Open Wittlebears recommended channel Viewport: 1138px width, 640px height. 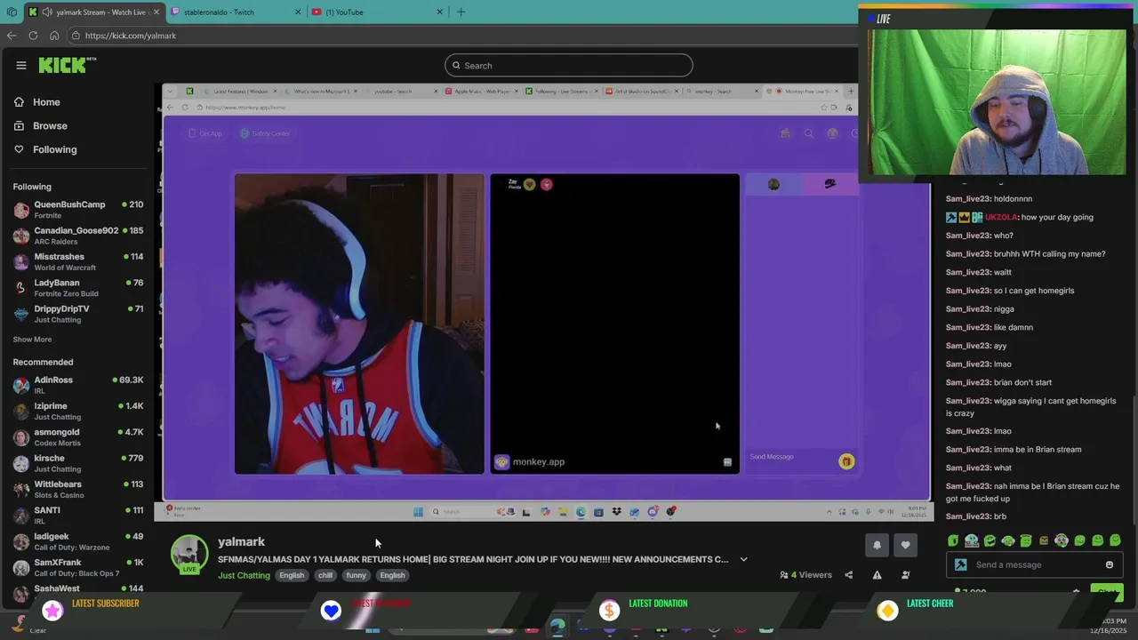click(78, 489)
